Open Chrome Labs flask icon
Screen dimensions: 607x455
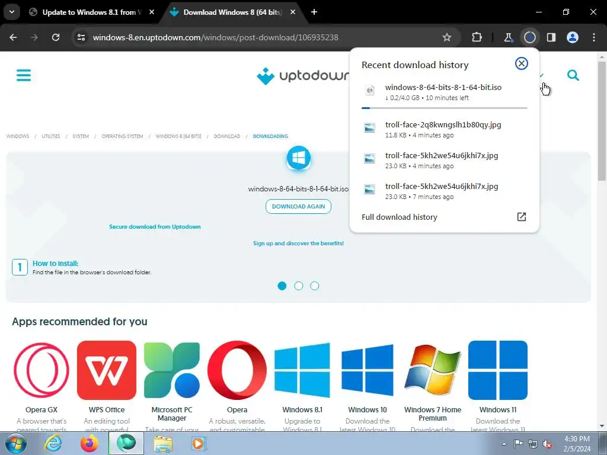[x=508, y=37]
